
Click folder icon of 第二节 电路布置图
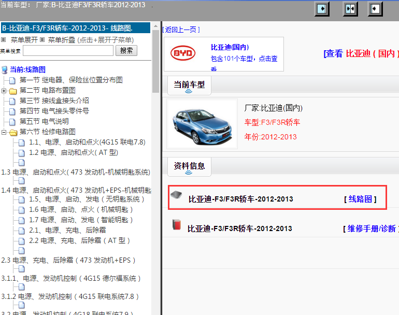click(13, 91)
